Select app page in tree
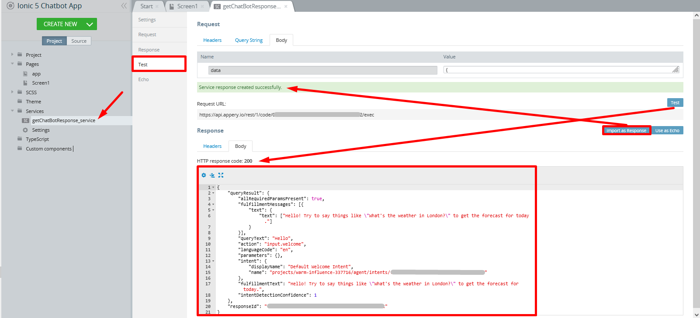This screenshot has height=318, width=700. pos(36,74)
